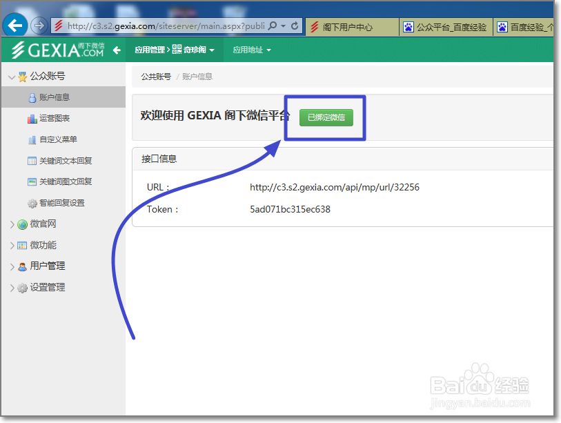Switch to the 公众平台_百度经验 browser tab

446,27
